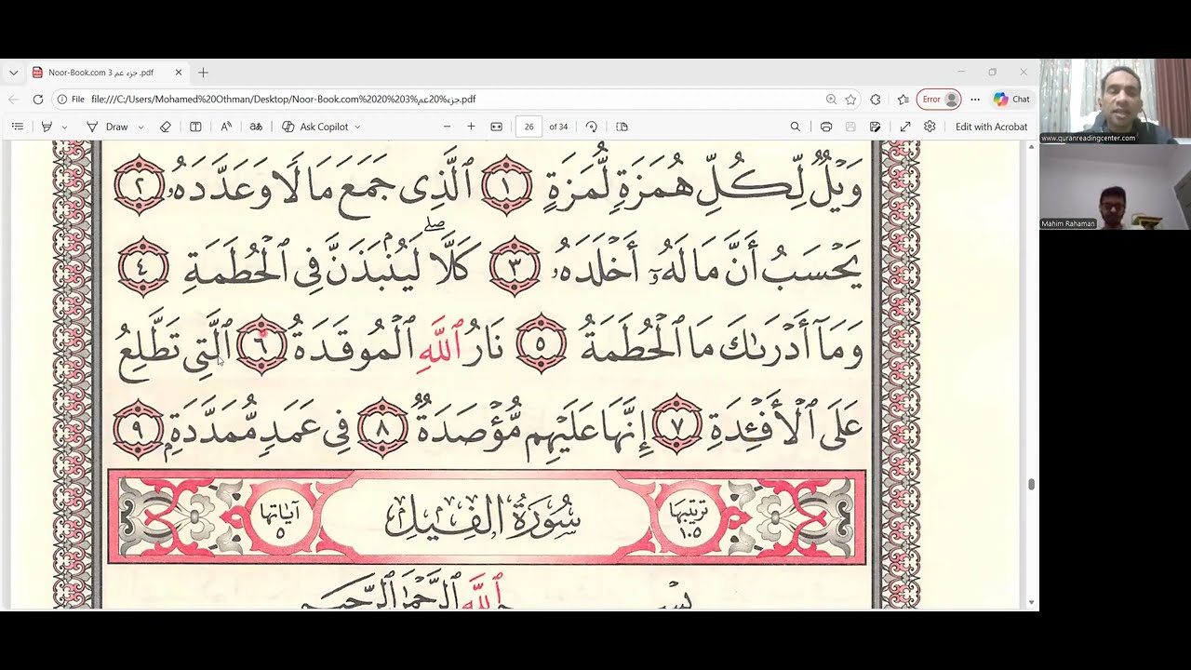Open the table of contents panel
The image size is (1191, 670).
click(17, 127)
